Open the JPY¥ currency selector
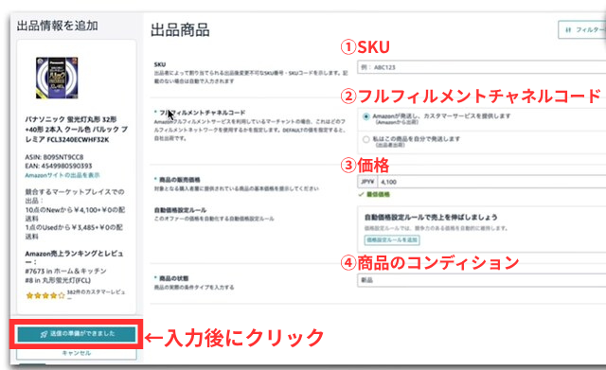Viewport: 606px width, 370px height. pos(367,182)
